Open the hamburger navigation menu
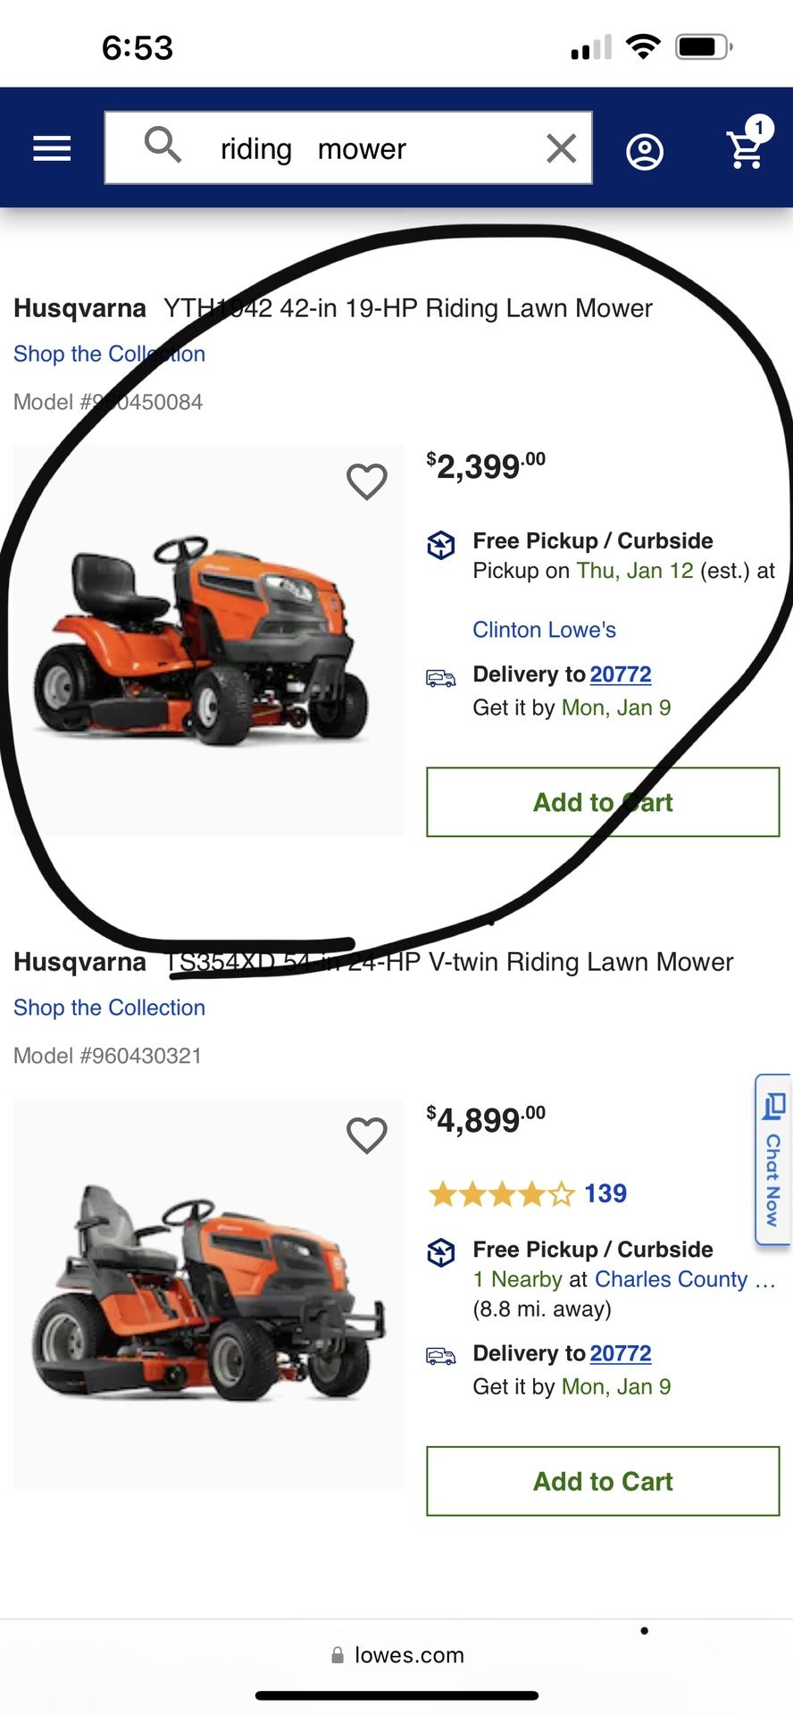 [52, 148]
